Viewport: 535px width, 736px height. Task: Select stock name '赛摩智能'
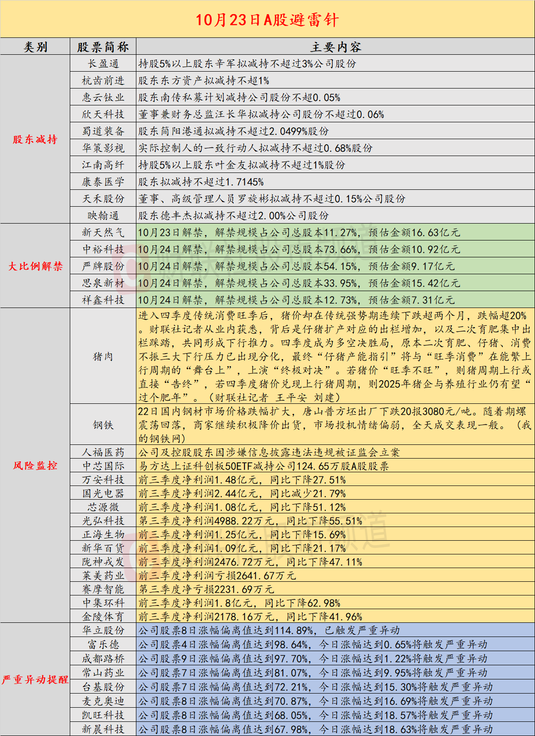pyautogui.click(x=103, y=589)
